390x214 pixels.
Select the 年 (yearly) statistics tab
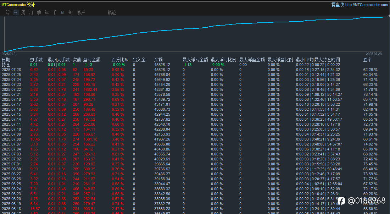pyautogui.click(x=47, y=12)
